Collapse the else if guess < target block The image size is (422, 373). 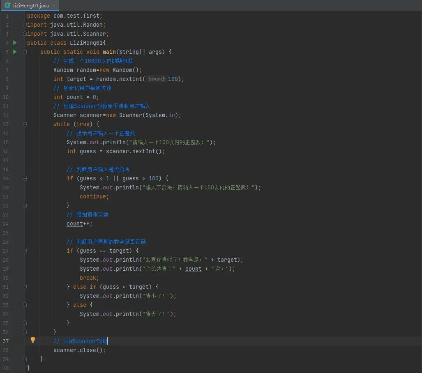pyautogui.click(x=25, y=287)
